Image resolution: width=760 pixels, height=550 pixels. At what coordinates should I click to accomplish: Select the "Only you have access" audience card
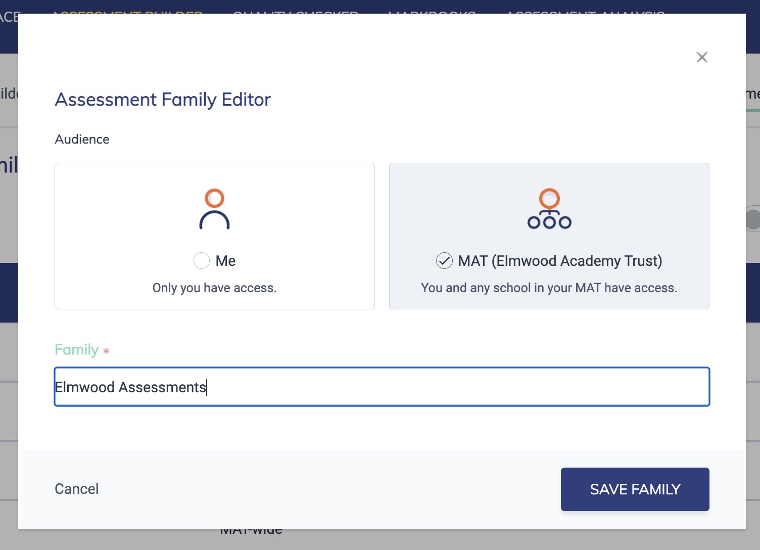[x=214, y=236]
